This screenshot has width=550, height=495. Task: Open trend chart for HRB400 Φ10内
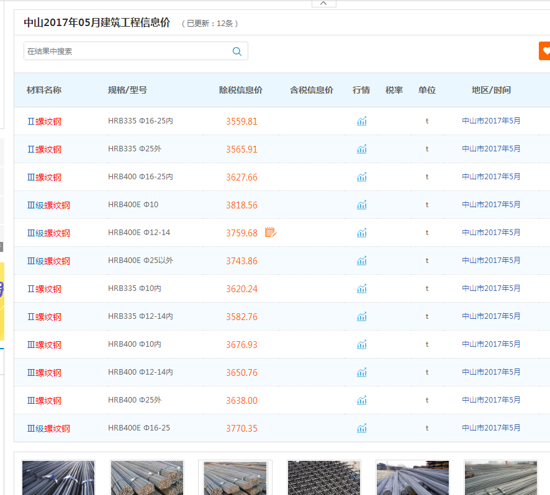(362, 345)
